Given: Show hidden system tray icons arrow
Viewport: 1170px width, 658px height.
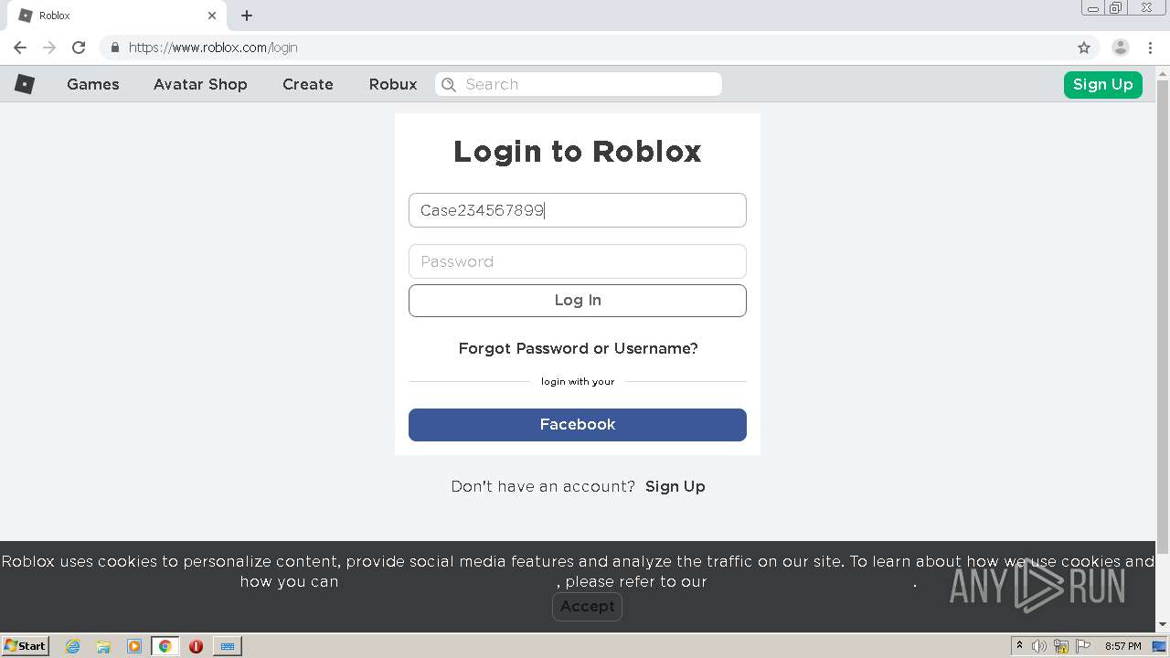Looking at the screenshot, I should coord(1019,645).
